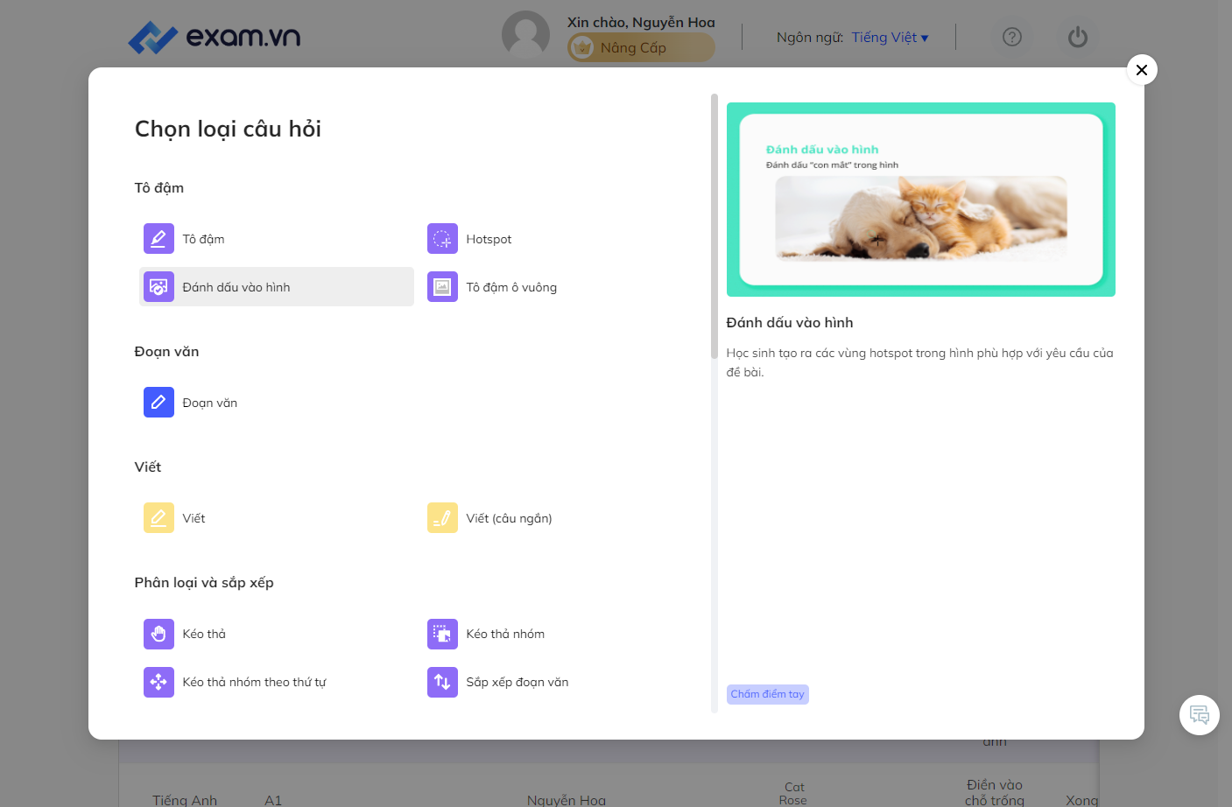The image size is (1232, 807).
Task: Click the Kéo thả nhóm theo thứ tự label
Action: pyautogui.click(x=254, y=682)
